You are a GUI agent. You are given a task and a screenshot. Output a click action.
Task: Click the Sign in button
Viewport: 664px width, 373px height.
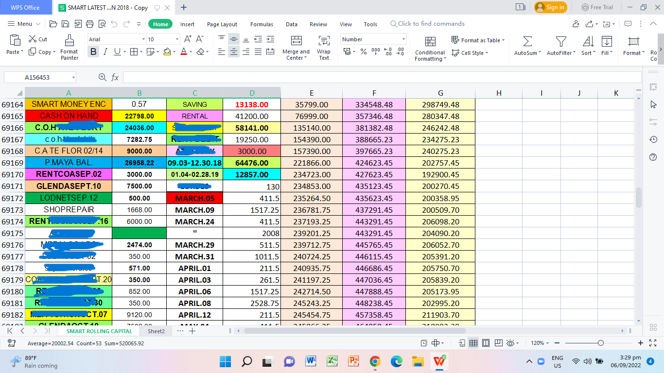pos(551,7)
